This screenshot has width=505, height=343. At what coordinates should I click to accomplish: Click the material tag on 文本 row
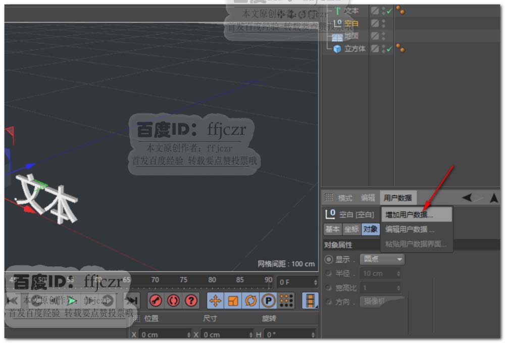400,10
